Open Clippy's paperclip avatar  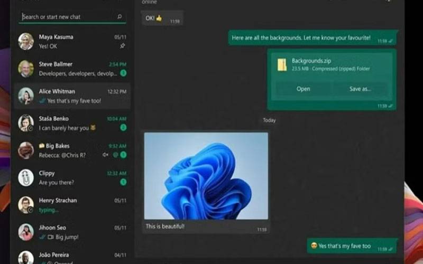(26, 178)
